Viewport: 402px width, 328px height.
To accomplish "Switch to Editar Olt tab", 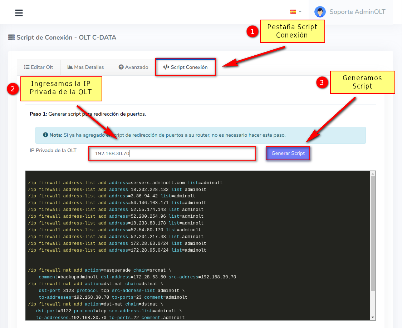I will (39, 67).
